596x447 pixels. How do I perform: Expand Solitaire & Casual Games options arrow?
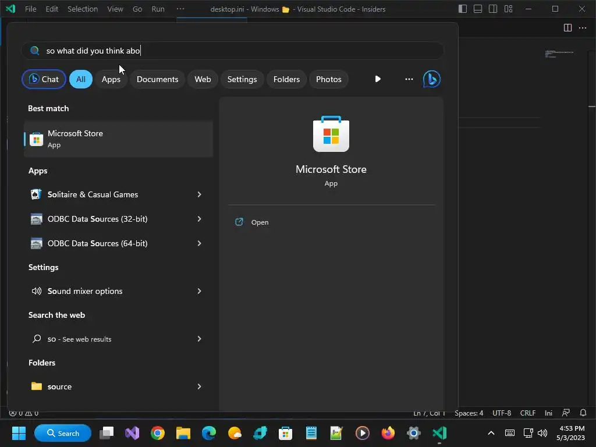(199, 194)
